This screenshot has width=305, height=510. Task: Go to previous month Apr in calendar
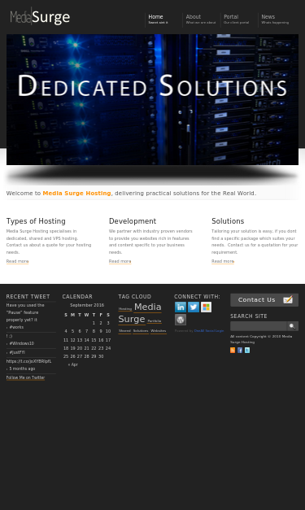73,364
